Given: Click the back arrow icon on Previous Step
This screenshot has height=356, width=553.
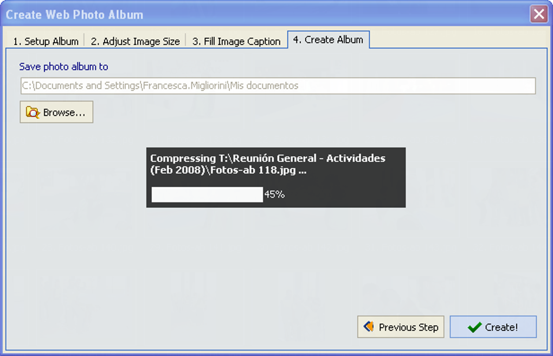Looking at the screenshot, I should coord(369,326).
